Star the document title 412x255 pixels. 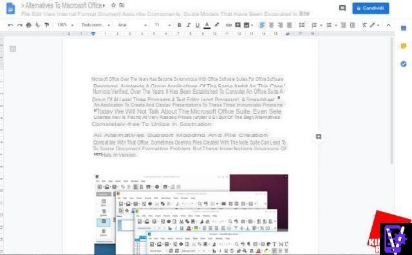pyautogui.click(x=113, y=5)
